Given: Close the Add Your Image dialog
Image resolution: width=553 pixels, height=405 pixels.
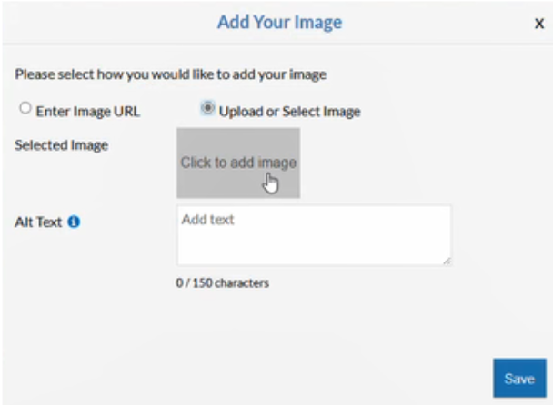Looking at the screenshot, I should click(x=538, y=24).
